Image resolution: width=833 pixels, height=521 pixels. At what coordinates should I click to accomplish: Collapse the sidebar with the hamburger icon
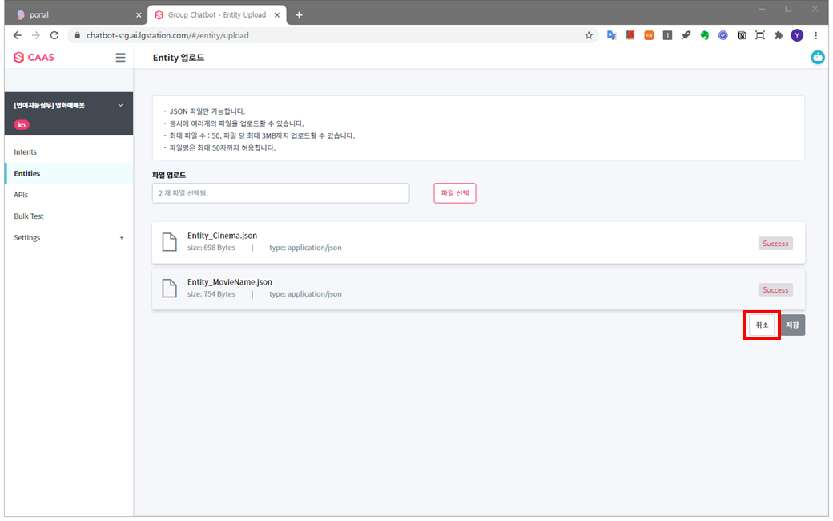click(120, 58)
